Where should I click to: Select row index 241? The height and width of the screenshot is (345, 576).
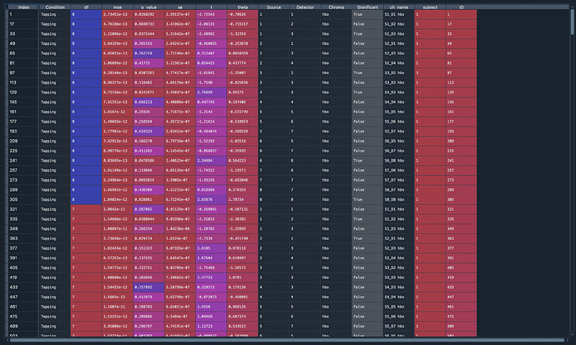tap(23, 161)
